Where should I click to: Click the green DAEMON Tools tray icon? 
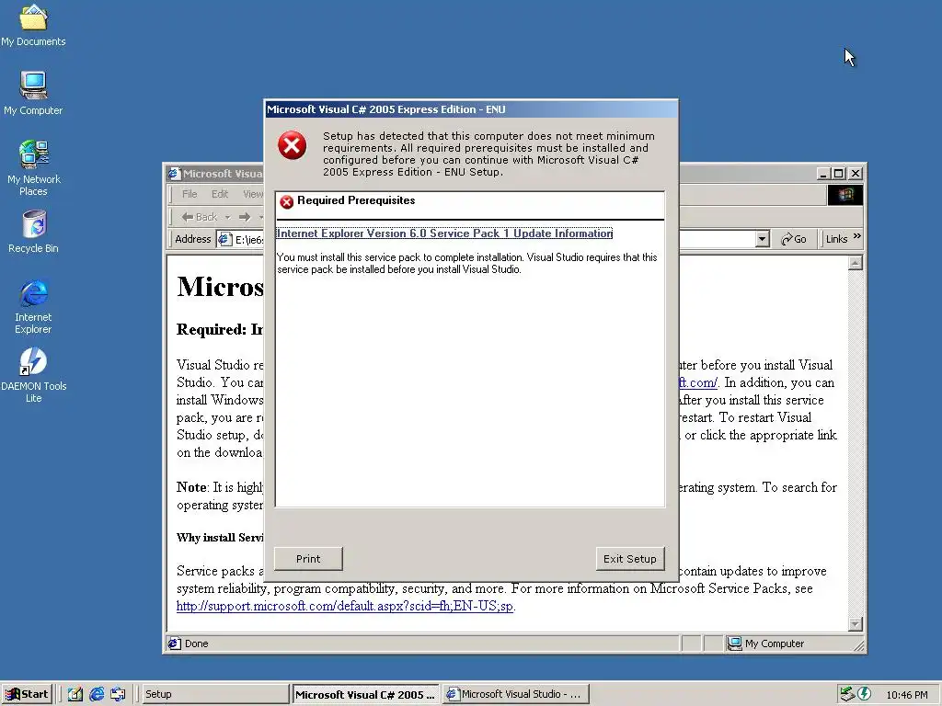point(865,694)
